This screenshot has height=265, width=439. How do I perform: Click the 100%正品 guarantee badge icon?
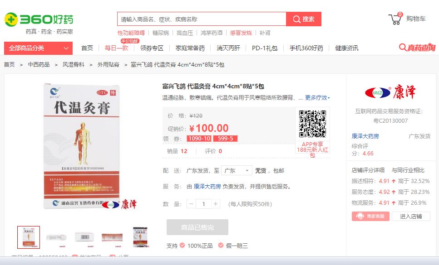tap(182, 246)
